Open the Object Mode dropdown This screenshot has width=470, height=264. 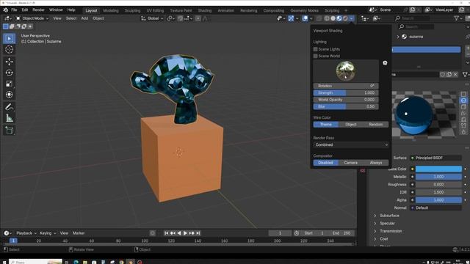click(32, 18)
